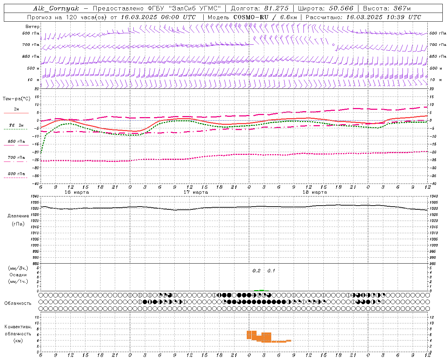Select the elevation value 367м
This screenshot has height=358, width=448.
pos(402,8)
